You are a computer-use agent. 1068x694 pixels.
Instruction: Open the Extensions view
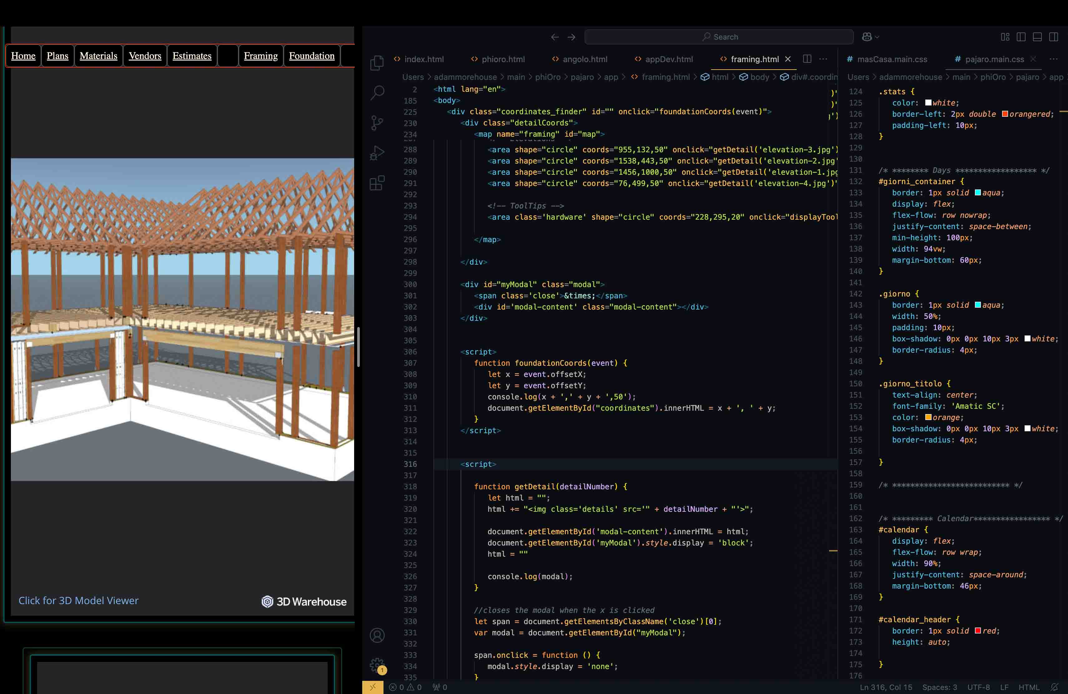tap(377, 183)
